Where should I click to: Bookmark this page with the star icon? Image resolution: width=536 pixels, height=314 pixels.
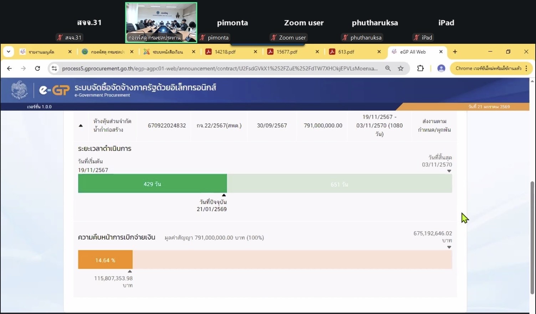coord(401,68)
